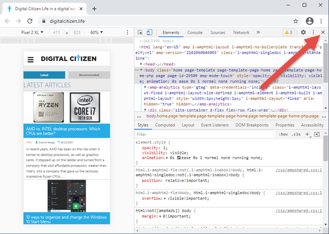Click the styles Filter field

tap(205, 135)
